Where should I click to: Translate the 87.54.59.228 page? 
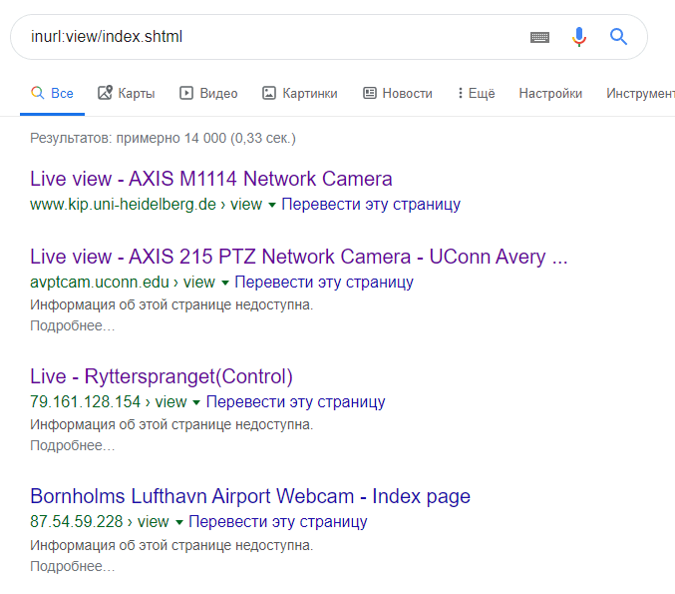(277, 521)
